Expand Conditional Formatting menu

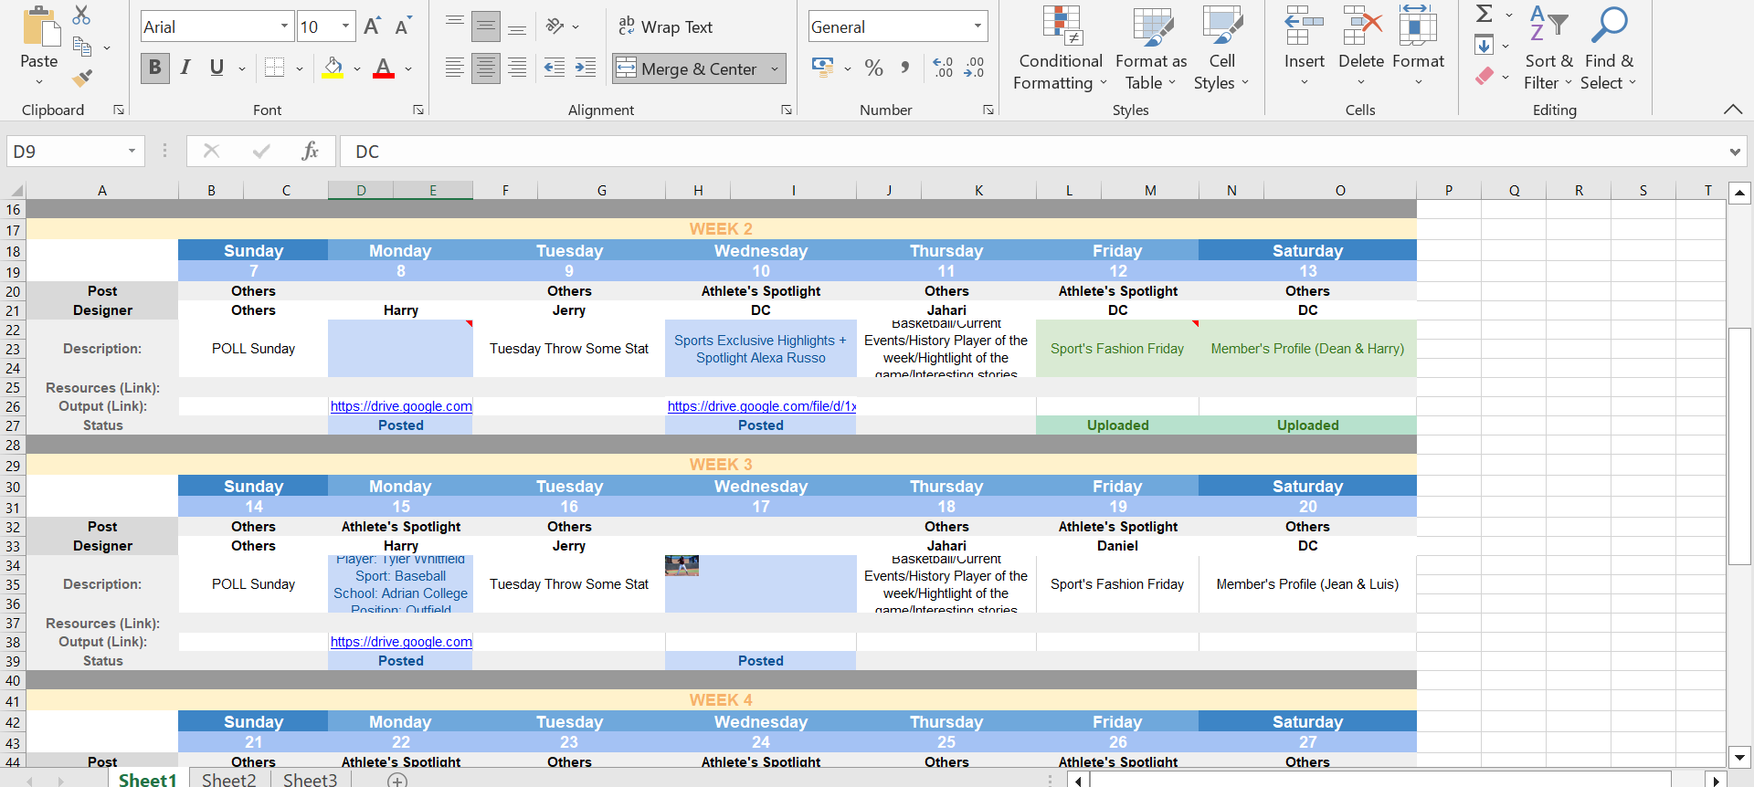click(x=1061, y=47)
